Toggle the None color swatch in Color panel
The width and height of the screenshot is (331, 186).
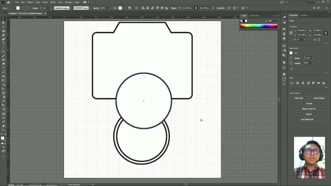pyautogui.click(x=242, y=21)
